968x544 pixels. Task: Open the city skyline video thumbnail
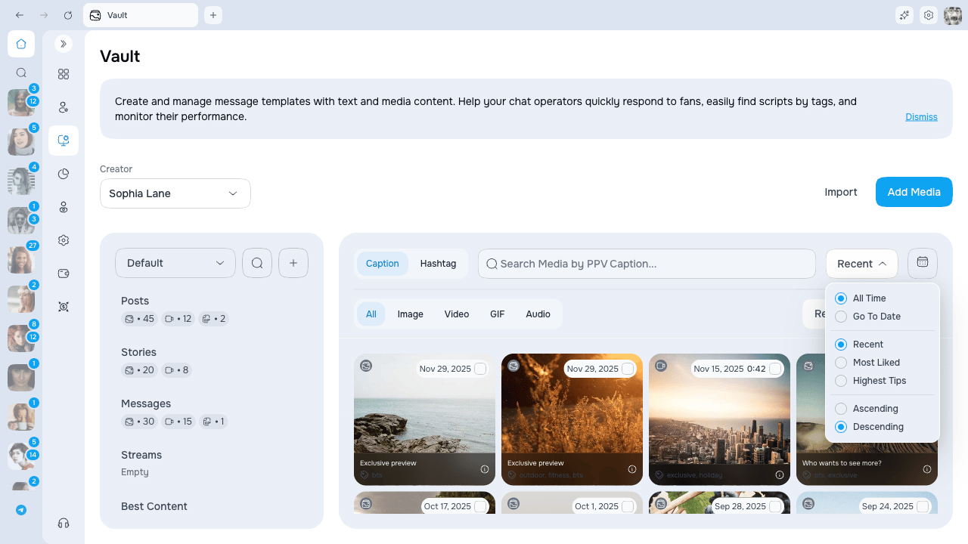[720, 419]
